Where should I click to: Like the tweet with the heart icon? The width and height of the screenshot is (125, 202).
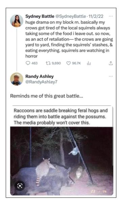tap(69, 63)
